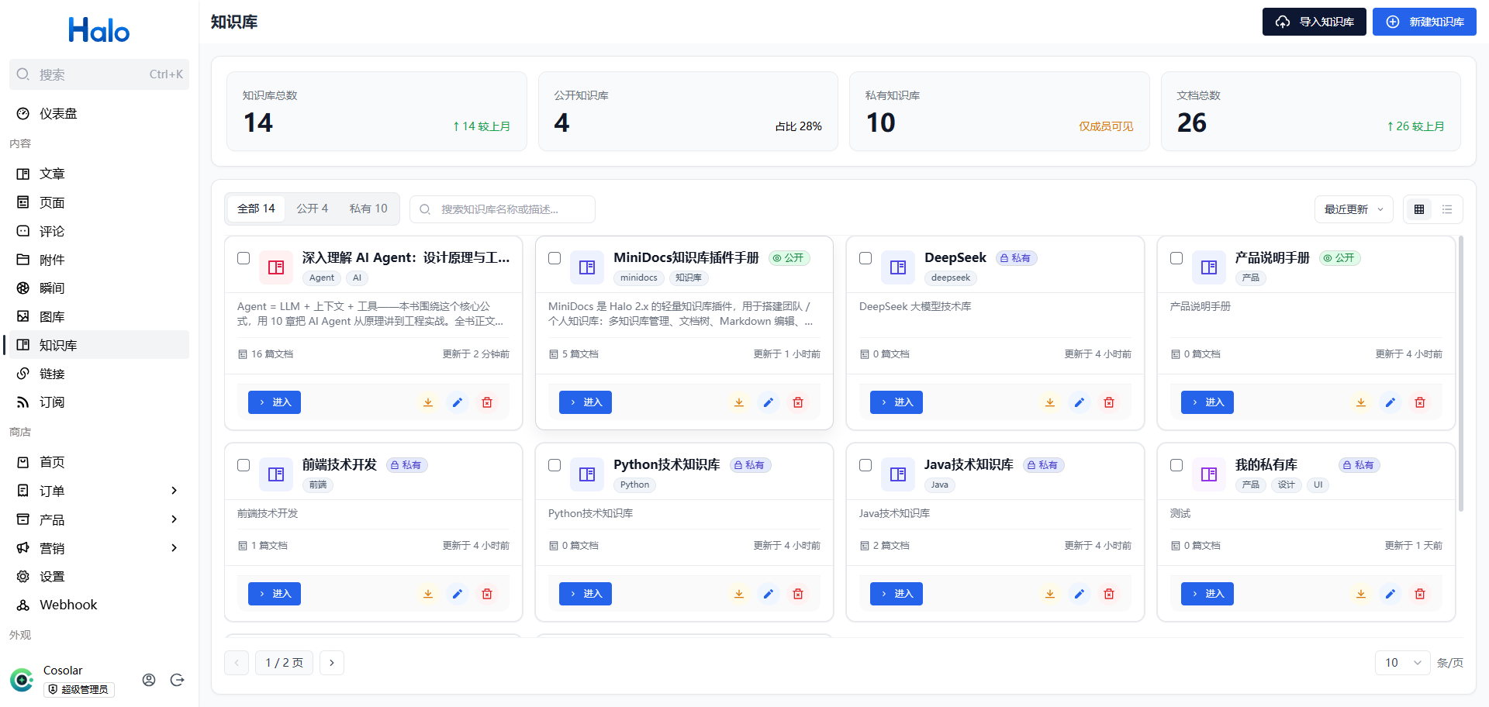This screenshot has width=1489, height=707.
Task: Delete the Java技术知识库 card
Action: point(1109,594)
